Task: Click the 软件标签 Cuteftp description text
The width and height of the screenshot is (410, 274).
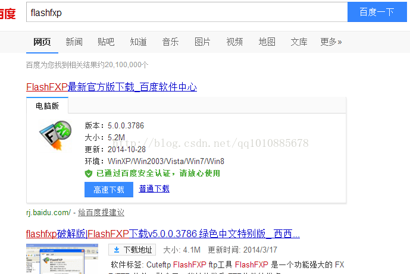Action: coord(227,265)
